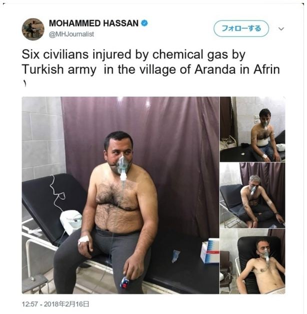
Task: Expand the tweet options chevron
Action: click(281, 29)
